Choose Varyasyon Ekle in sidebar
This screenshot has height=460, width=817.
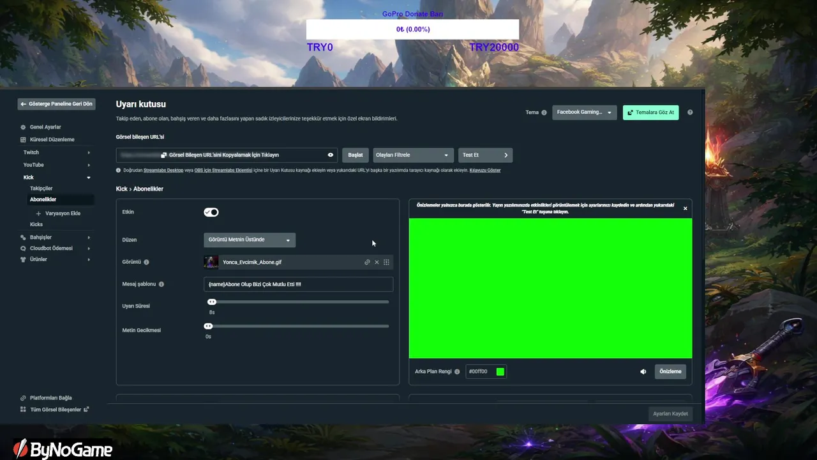click(x=63, y=213)
